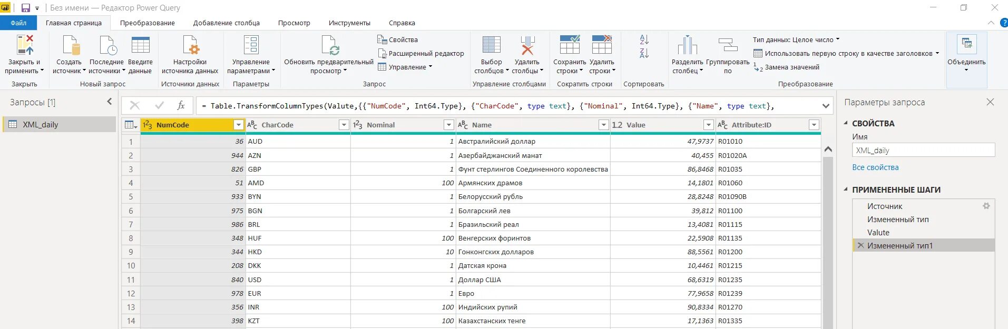Sort ascending A-Z icon
This screenshot has height=329, width=1008.
(x=644, y=39)
